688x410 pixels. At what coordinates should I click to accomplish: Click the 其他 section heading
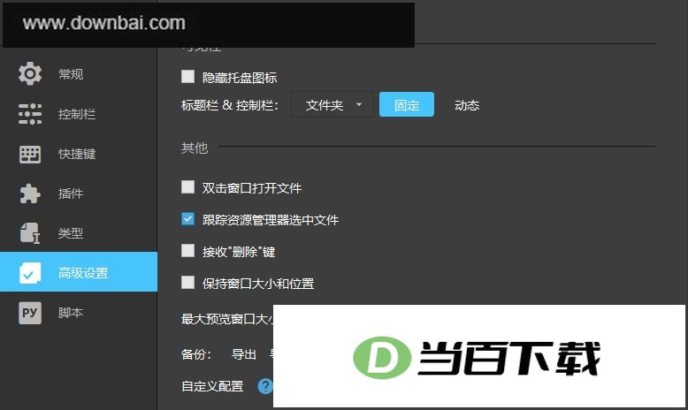pyautogui.click(x=195, y=148)
